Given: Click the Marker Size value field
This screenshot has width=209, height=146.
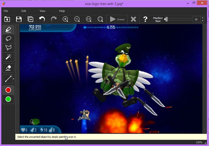Looking at the screenshot, I should 196,20.
